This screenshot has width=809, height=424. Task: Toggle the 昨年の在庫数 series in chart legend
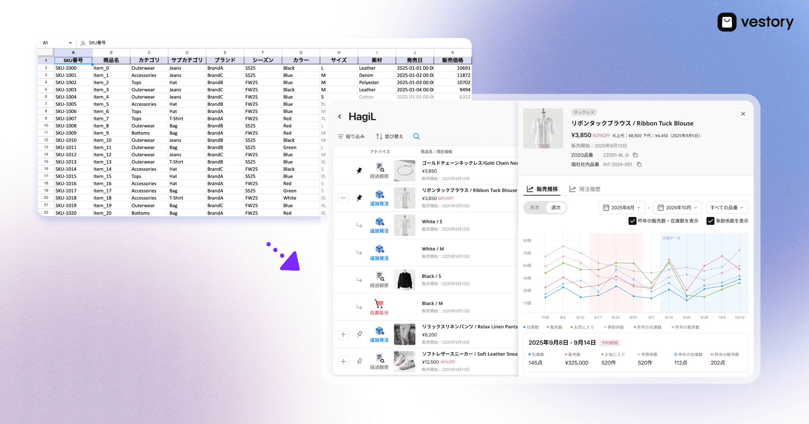647,327
